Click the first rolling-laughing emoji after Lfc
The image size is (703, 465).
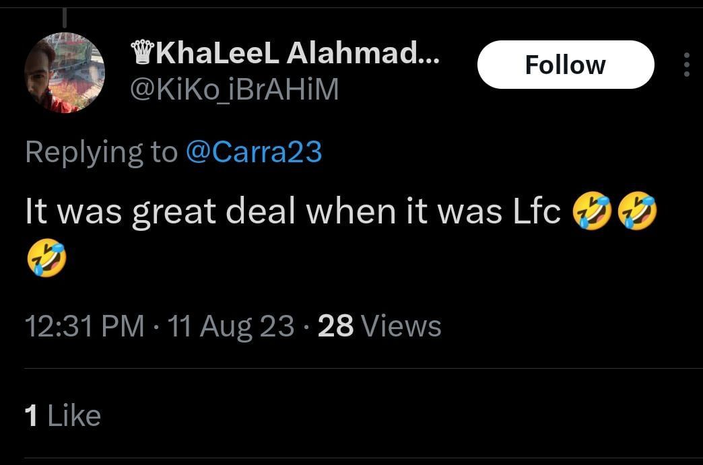[x=592, y=212]
